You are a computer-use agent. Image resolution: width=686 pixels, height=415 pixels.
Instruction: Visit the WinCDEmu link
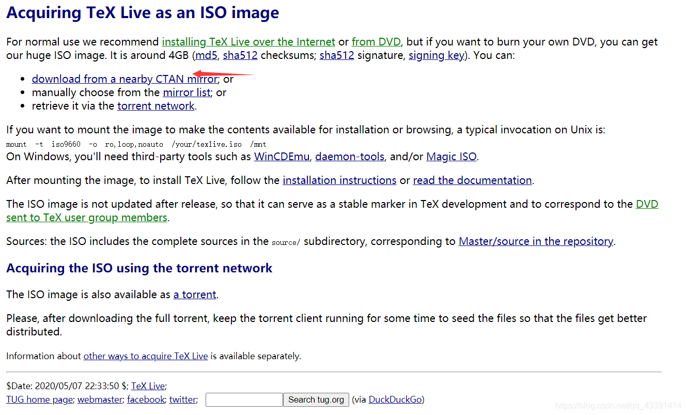pyautogui.click(x=282, y=157)
